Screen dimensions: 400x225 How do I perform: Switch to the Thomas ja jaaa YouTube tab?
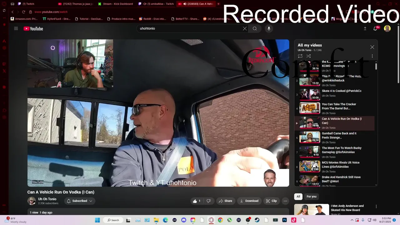pyautogui.click(x=76, y=4)
